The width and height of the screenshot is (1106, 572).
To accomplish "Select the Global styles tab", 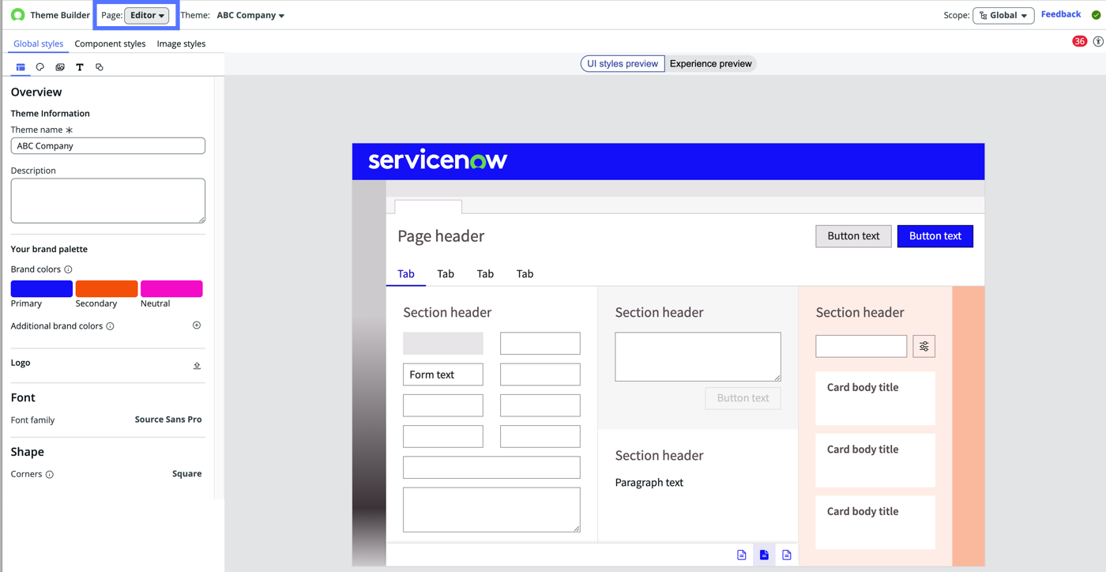I will pos(38,43).
